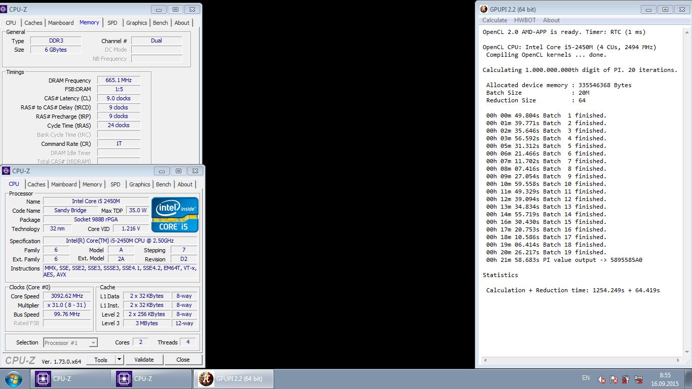
Task: Click the EN language indicator
Action: coord(586,378)
